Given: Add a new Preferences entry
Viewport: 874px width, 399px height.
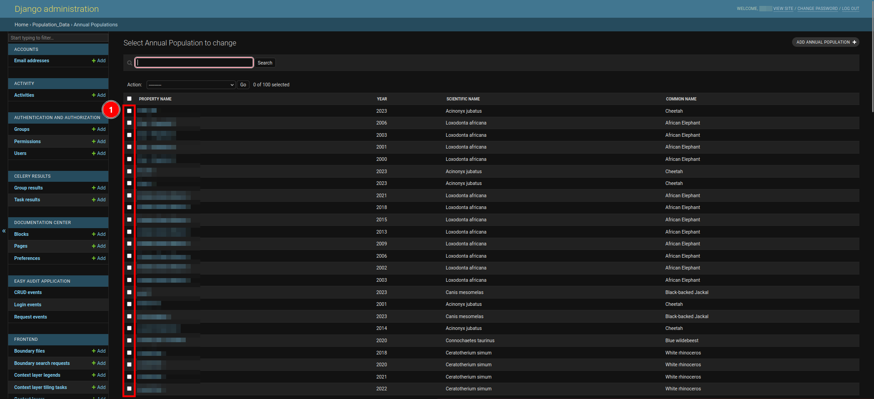Looking at the screenshot, I should [99, 259].
